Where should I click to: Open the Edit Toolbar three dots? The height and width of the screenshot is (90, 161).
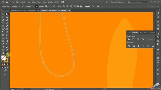[5, 74]
